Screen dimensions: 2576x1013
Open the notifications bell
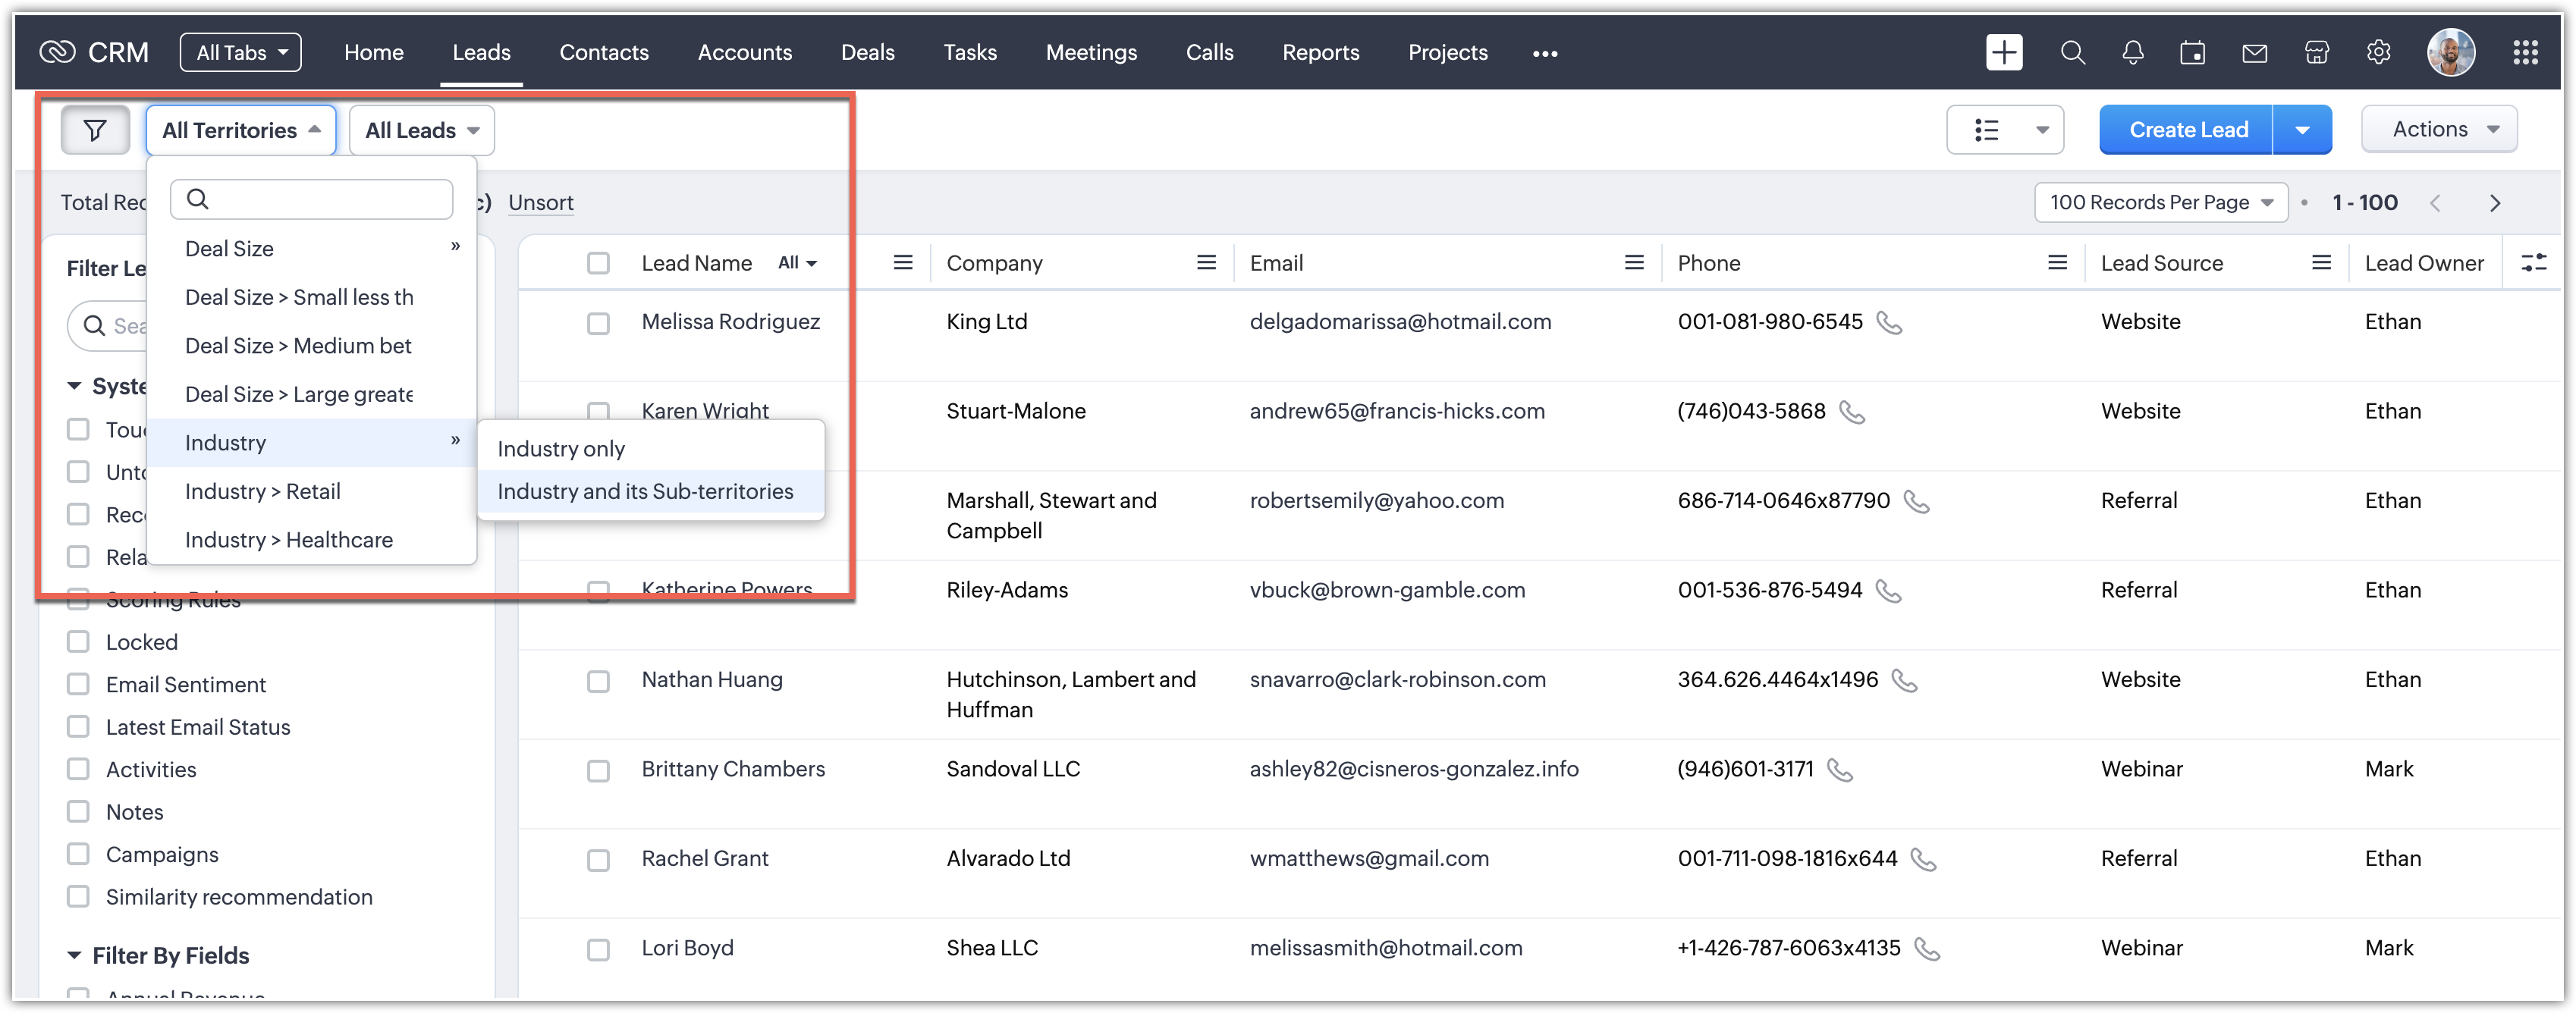point(2132,53)
